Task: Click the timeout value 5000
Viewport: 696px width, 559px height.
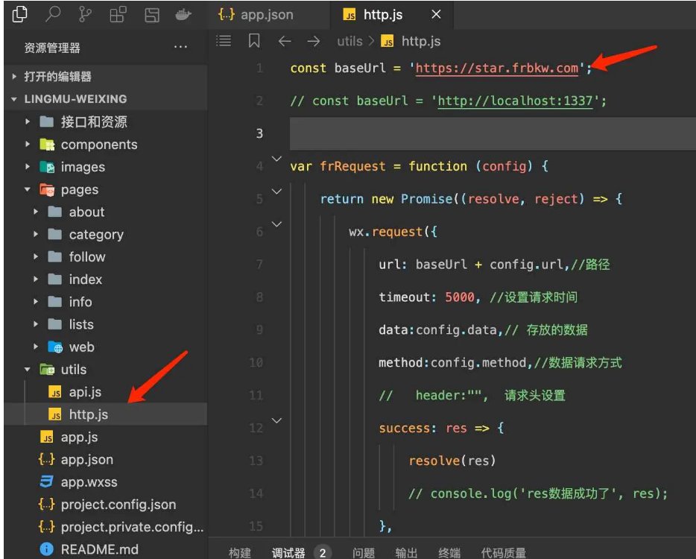Action: click(x=460, y=297)
